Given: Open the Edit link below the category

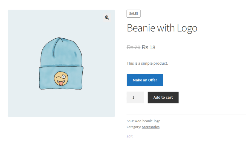Looking at the screenshot, I should [x=130, y=136].
